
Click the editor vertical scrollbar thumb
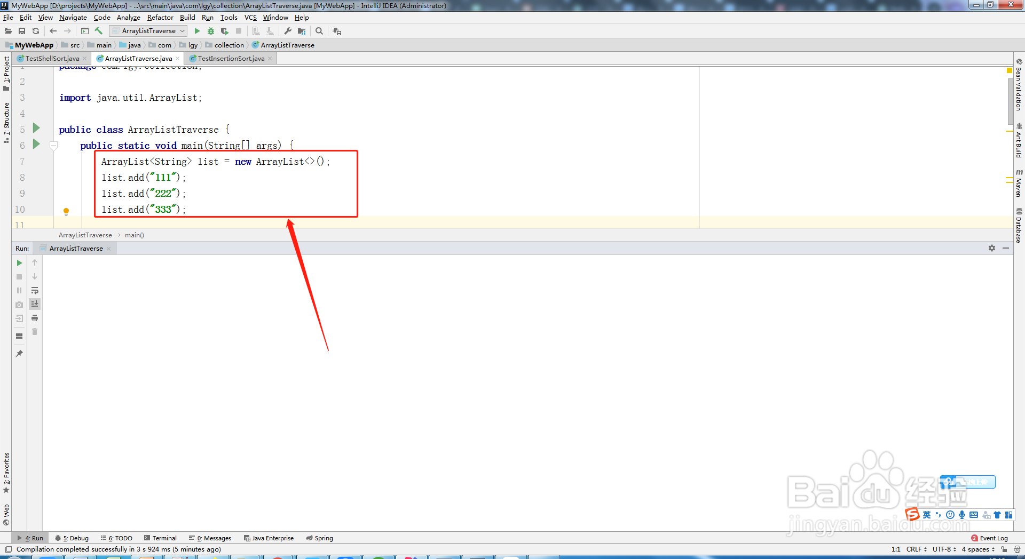[1010, 101]
